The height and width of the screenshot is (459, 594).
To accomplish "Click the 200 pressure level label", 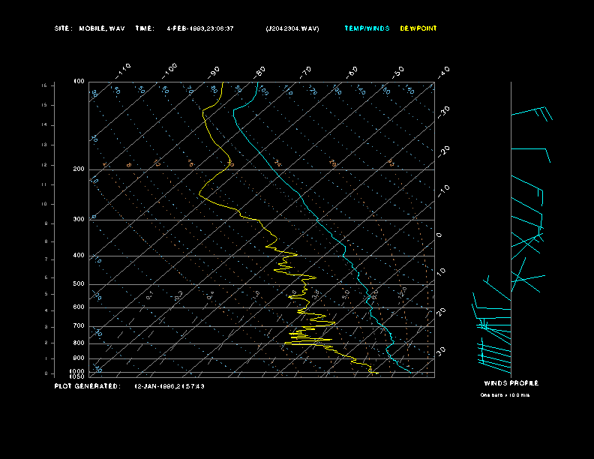I will coord(79,169).
